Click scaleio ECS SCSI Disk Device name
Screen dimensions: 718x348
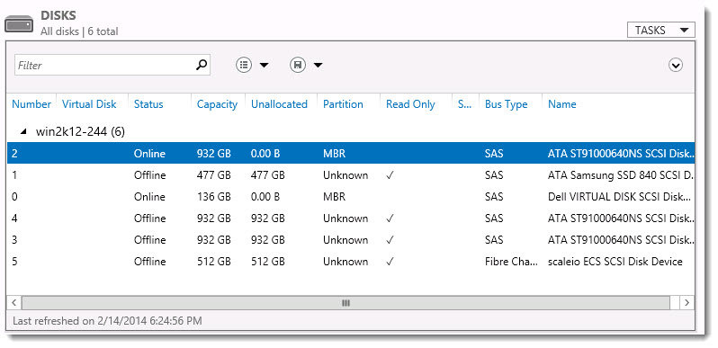(615, 261)
